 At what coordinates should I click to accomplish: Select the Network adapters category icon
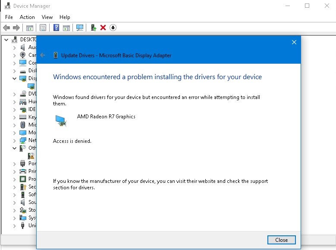23,140
